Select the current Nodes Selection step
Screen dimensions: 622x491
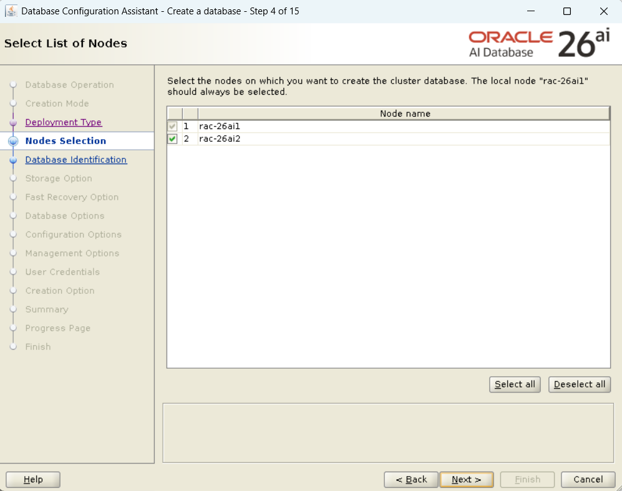[x=66, y=141]
